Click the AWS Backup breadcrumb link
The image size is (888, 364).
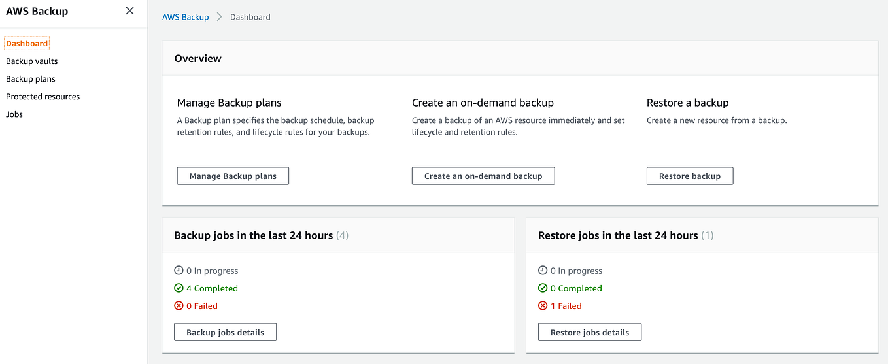[186, 17]
